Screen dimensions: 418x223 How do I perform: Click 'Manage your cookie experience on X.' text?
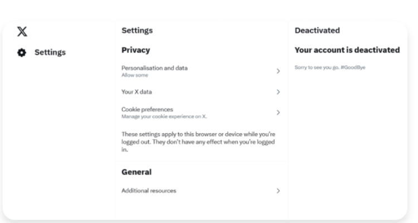[x=164, y=117]
